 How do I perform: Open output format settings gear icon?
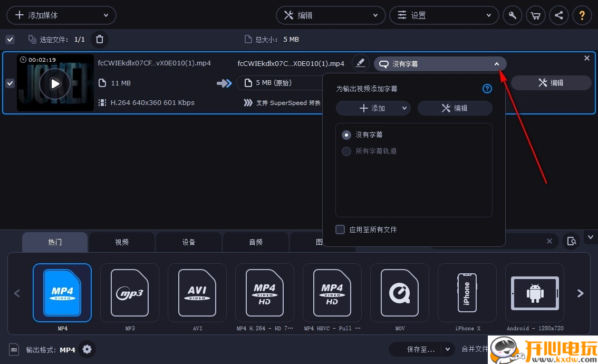pyautogui.click(x=87, y=349)
